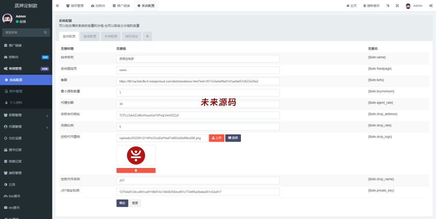Click the {$site.buyminnum} variable name text
Image resolution: width=436 pixels, height=219 pixels.
(381, 91)
